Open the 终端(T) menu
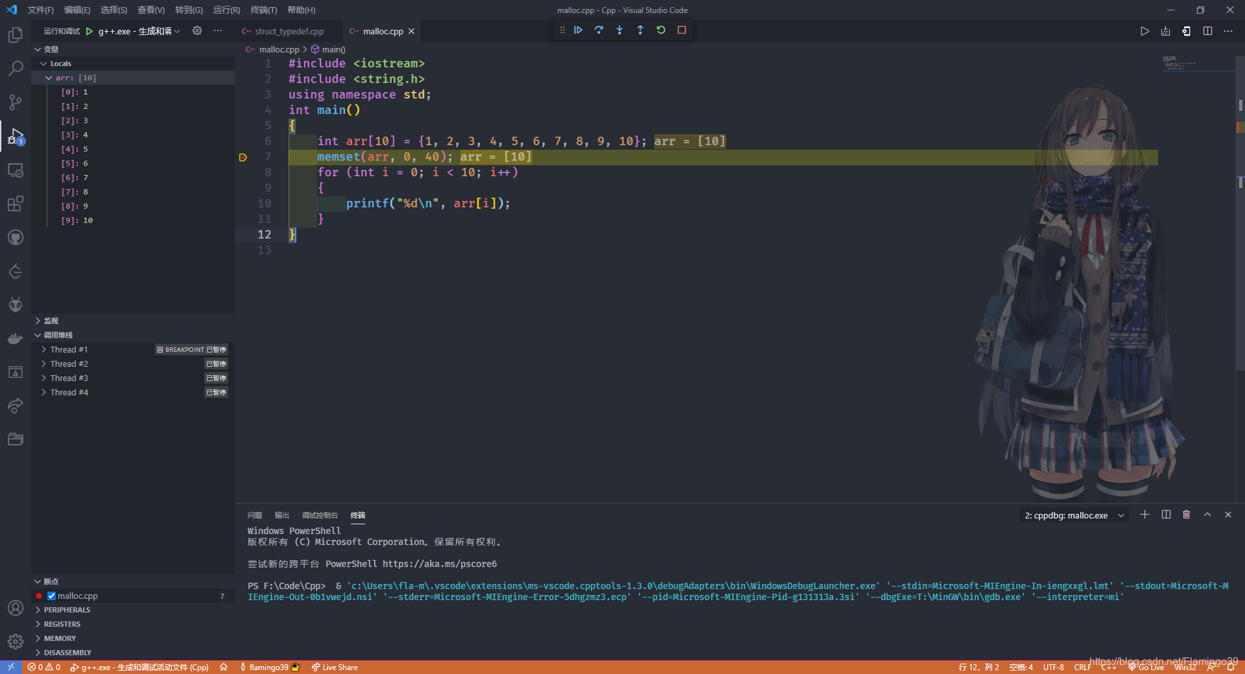This screenshot has height=674, width=1245. point(263,10)
